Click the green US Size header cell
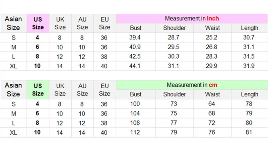Image resolution: width=268 pixels, height=149 pixels. click(38, 90)
